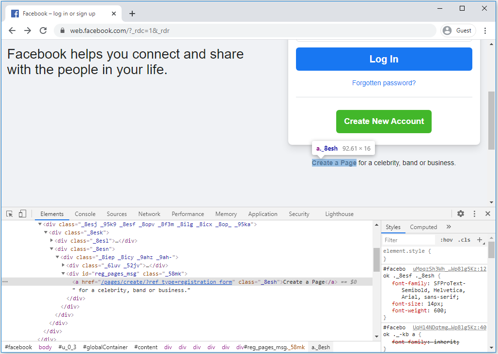Open the Security tab
The height and width of the screenshot is (354, 498).
299,214
